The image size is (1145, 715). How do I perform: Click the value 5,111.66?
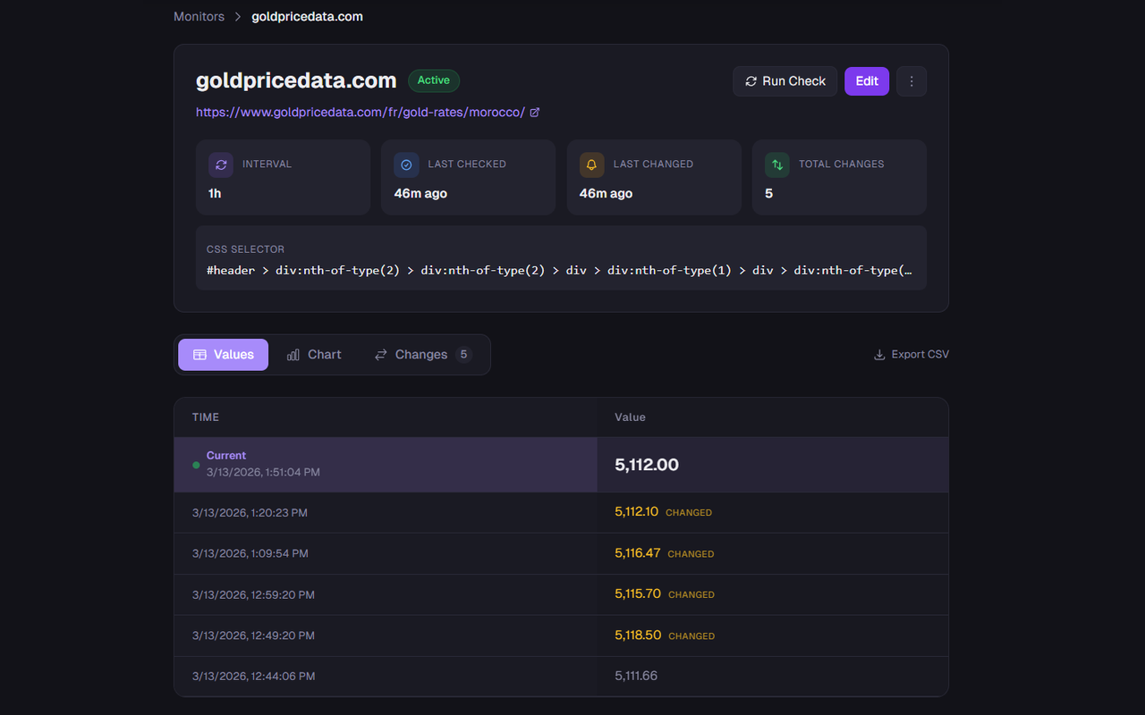coord(636,676)
